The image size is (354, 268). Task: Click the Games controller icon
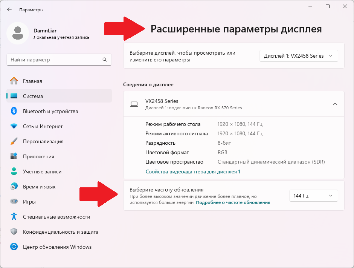click(x=14, y=202)
